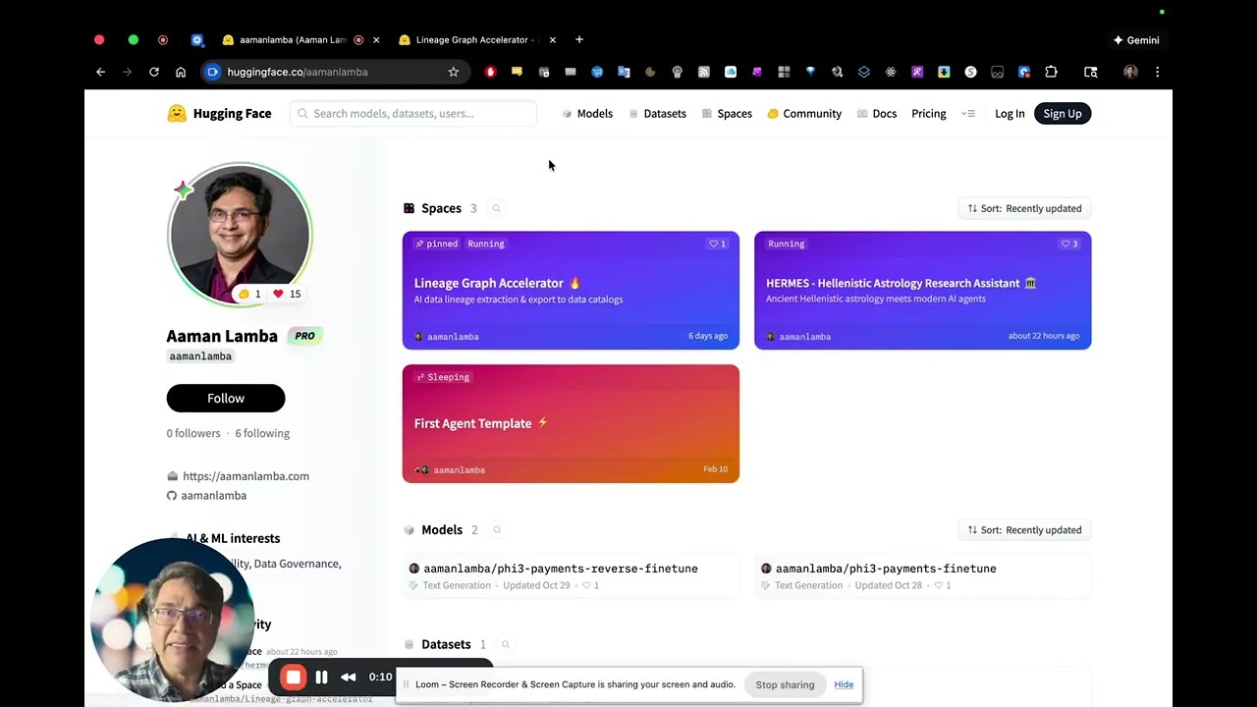Click the site camera icon in the address bar

(212, 72)
